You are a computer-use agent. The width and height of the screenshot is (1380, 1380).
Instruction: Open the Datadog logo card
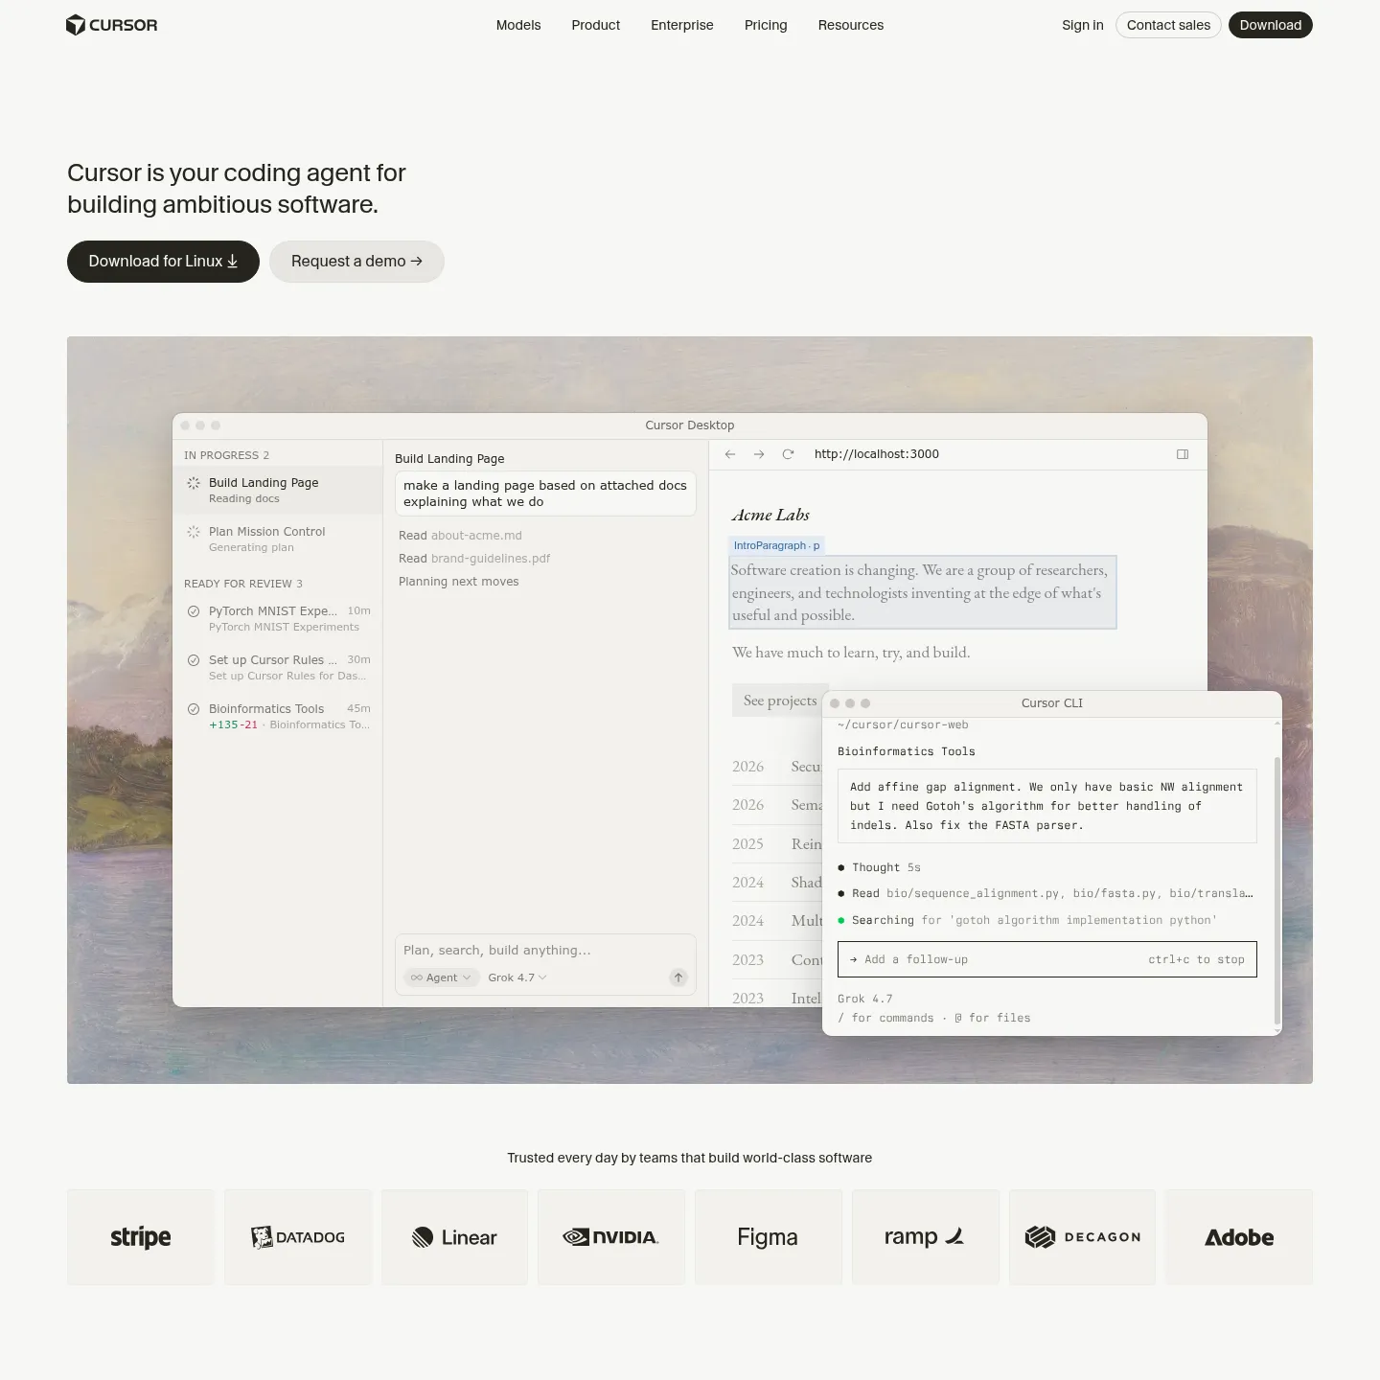pyautogui.click(x=298, y=1237)
